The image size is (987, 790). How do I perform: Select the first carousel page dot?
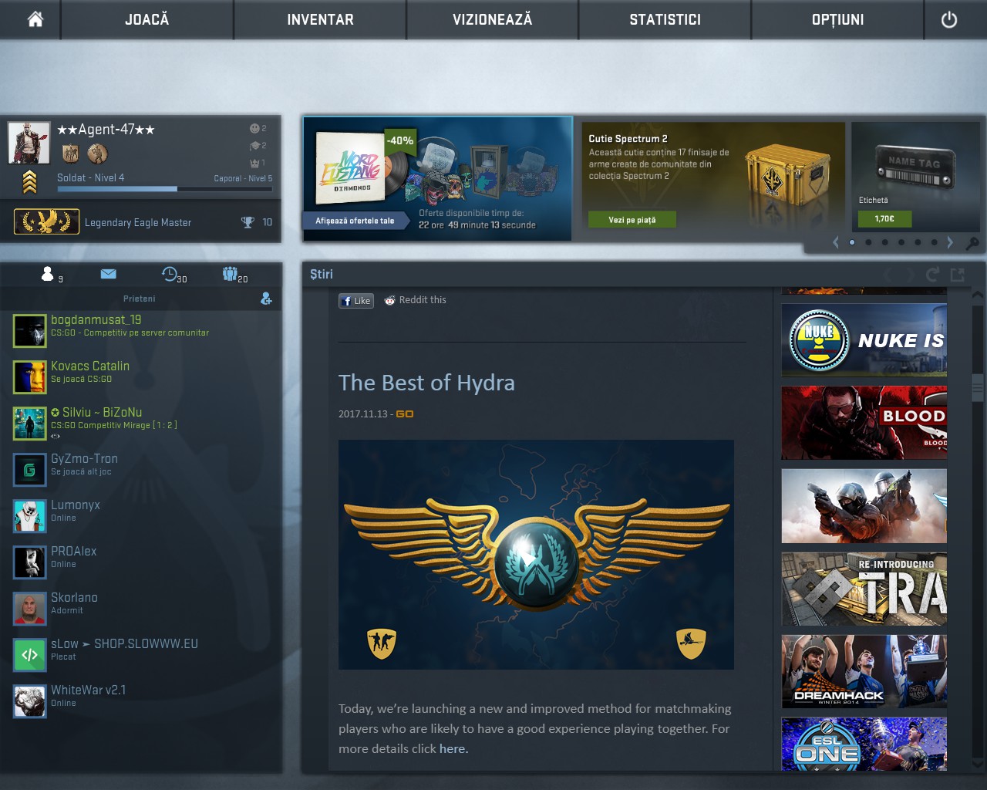(x=852, y=242)
